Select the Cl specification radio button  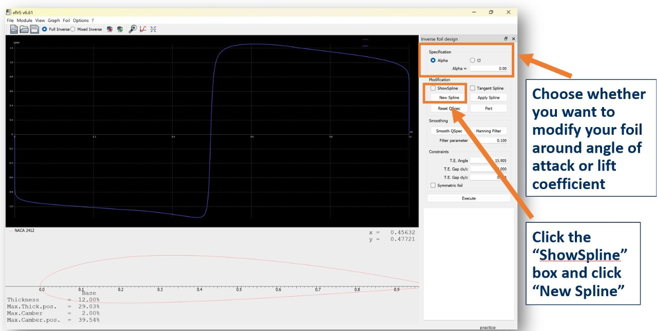pos(473,60)
